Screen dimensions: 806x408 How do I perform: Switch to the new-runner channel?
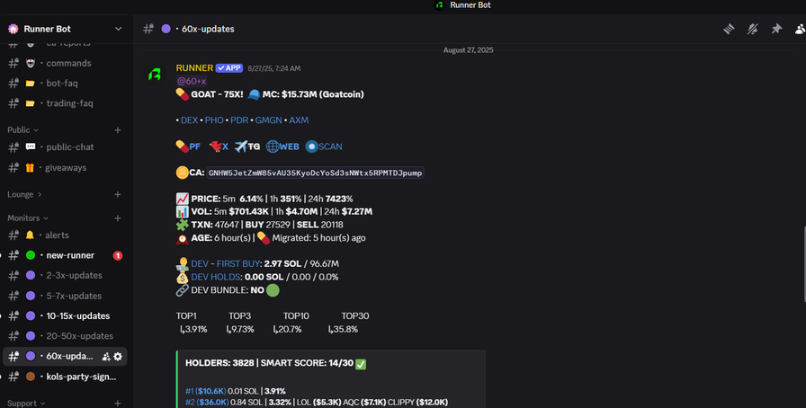[x=69, y=255]
